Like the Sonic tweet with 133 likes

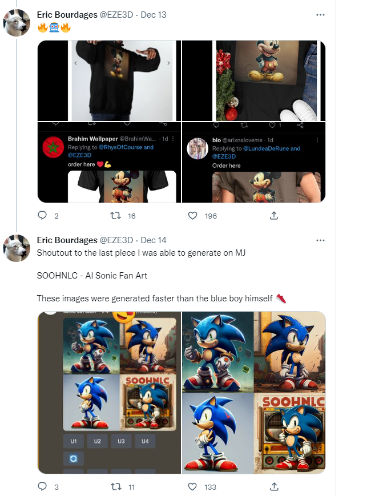pyautogui.click(x=192, y=486)
